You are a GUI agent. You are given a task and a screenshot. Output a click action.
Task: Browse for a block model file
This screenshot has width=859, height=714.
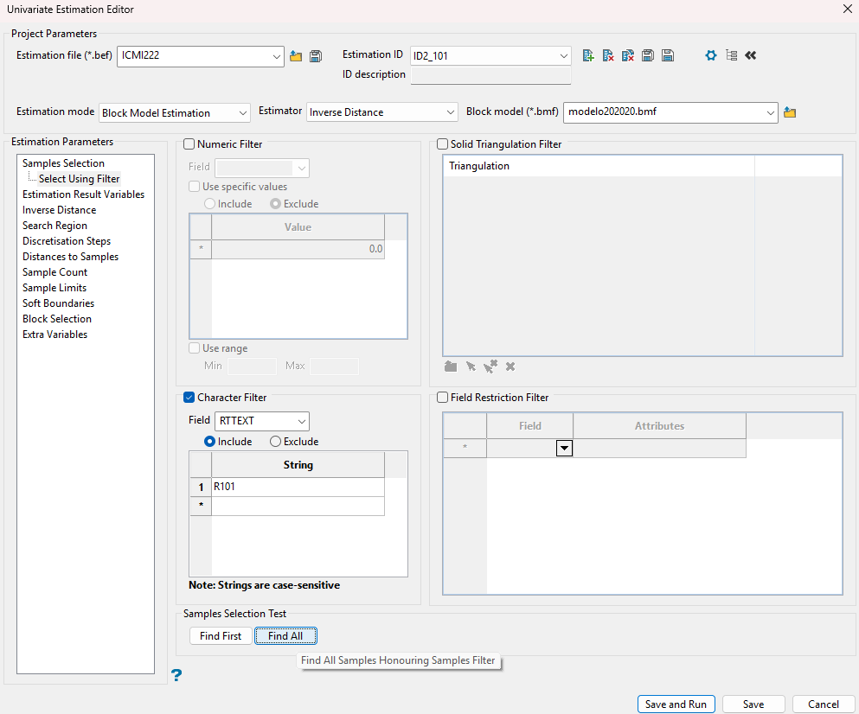(x=790, y=112)
